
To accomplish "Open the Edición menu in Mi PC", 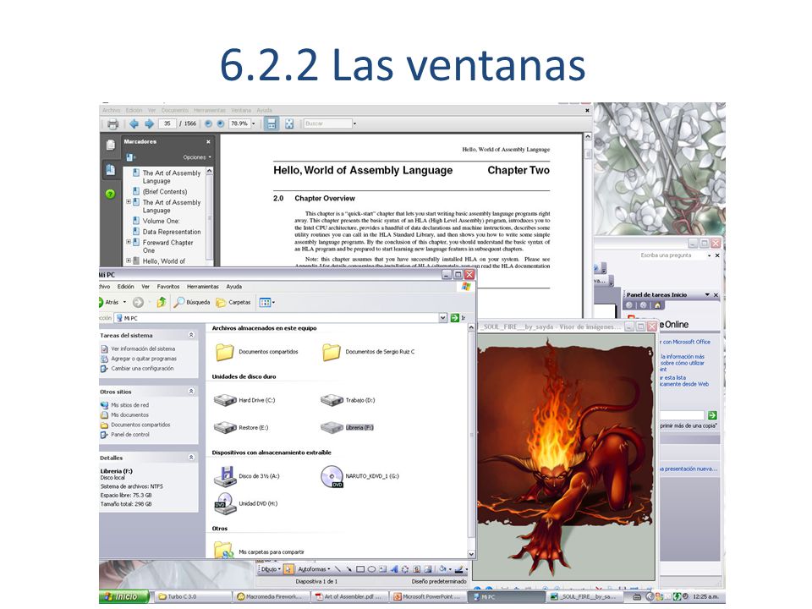I will 125,287.
